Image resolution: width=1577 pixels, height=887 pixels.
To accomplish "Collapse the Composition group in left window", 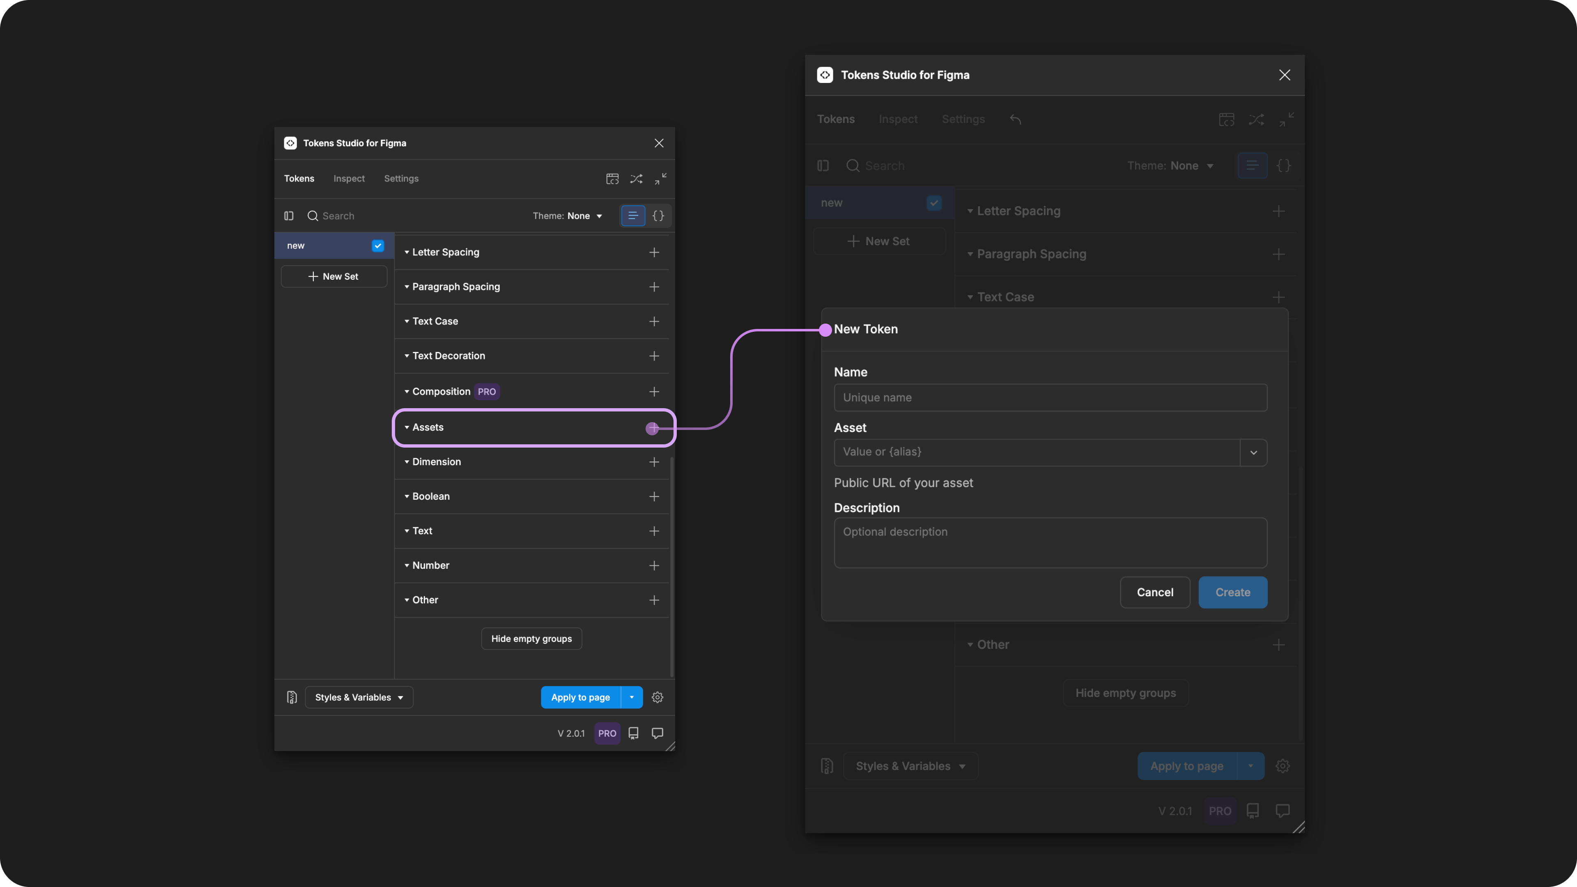I will tap(407, 391).
